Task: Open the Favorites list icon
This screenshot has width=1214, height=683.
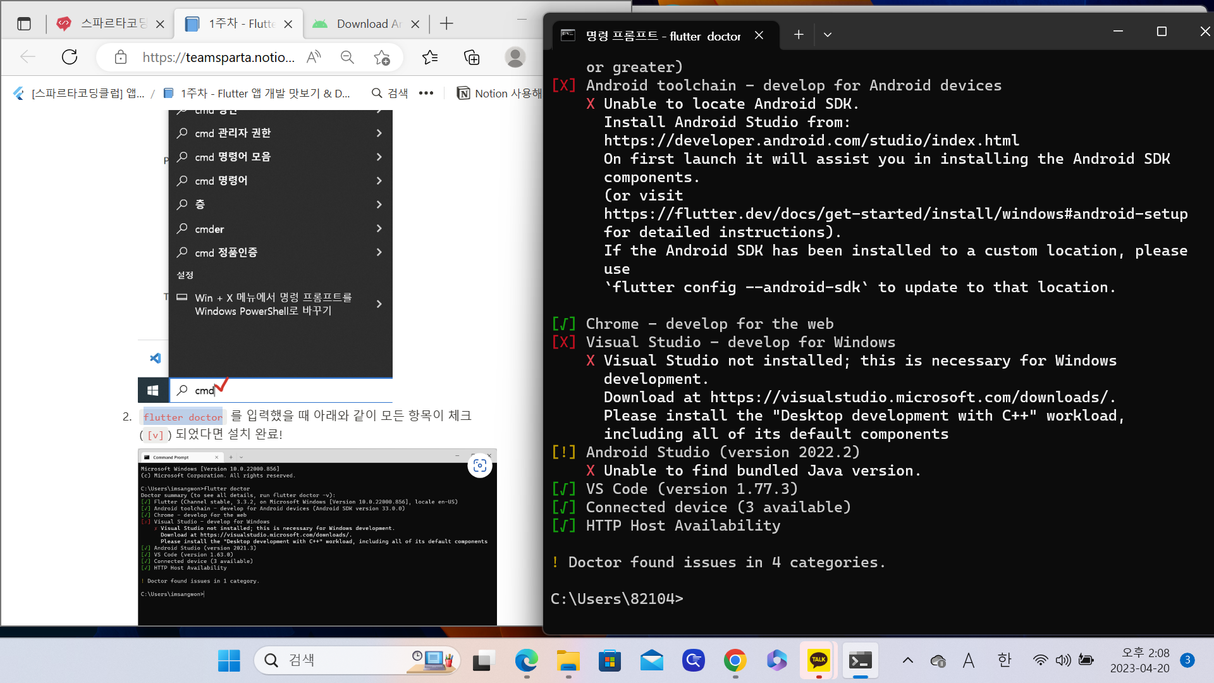Action: [x=430, y=58]
